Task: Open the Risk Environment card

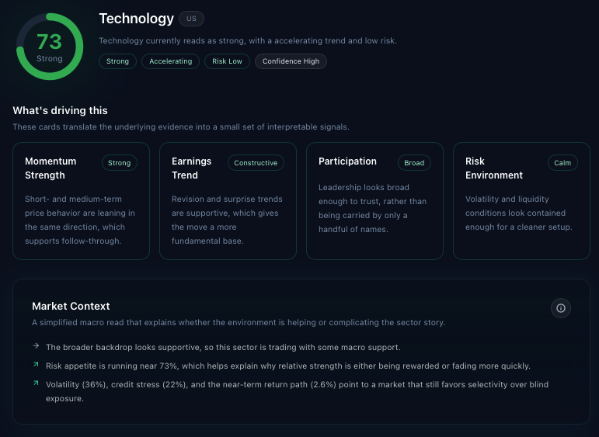Action: click(x=521, y=201)
